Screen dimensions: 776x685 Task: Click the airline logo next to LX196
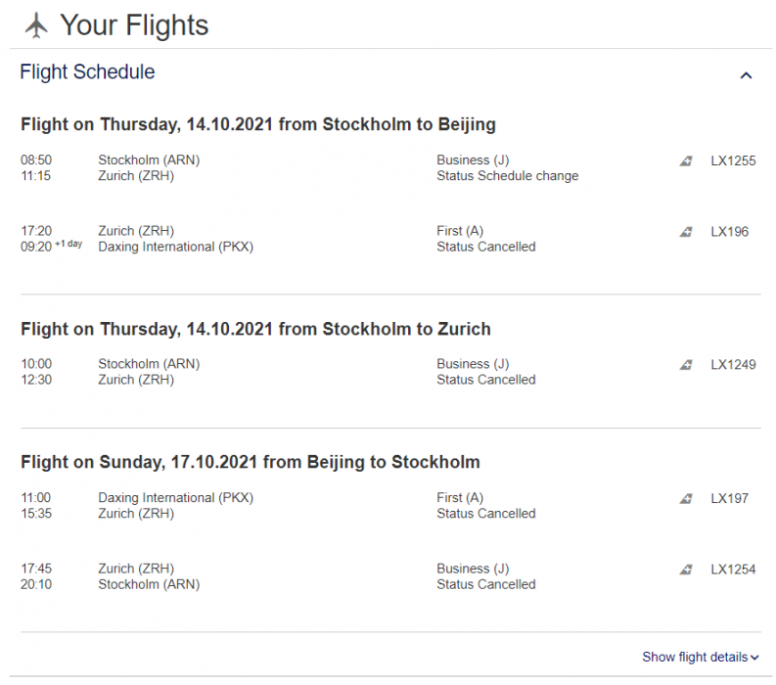(x=686, y=232)
